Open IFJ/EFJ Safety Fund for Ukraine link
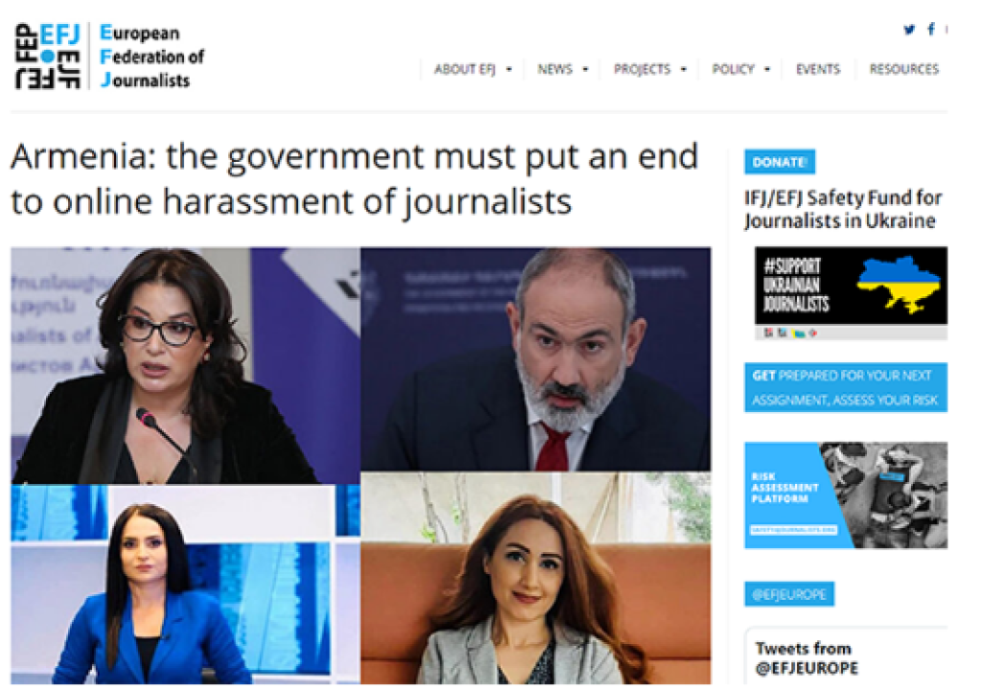 coord(843,209)
